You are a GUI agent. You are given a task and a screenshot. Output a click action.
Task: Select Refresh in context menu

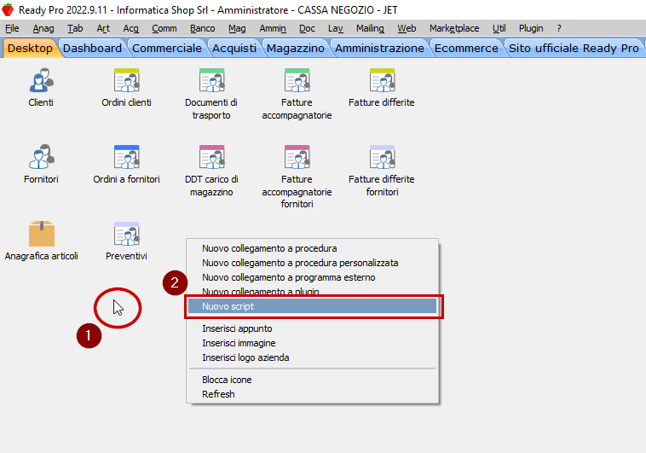218,394
